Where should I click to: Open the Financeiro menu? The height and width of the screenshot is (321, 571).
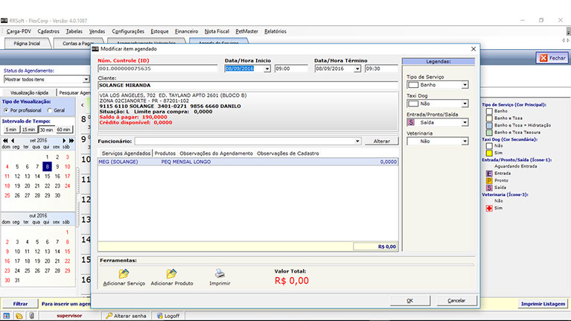coord(186,32)
